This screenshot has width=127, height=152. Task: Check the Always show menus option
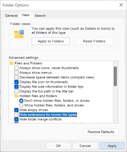16,73
